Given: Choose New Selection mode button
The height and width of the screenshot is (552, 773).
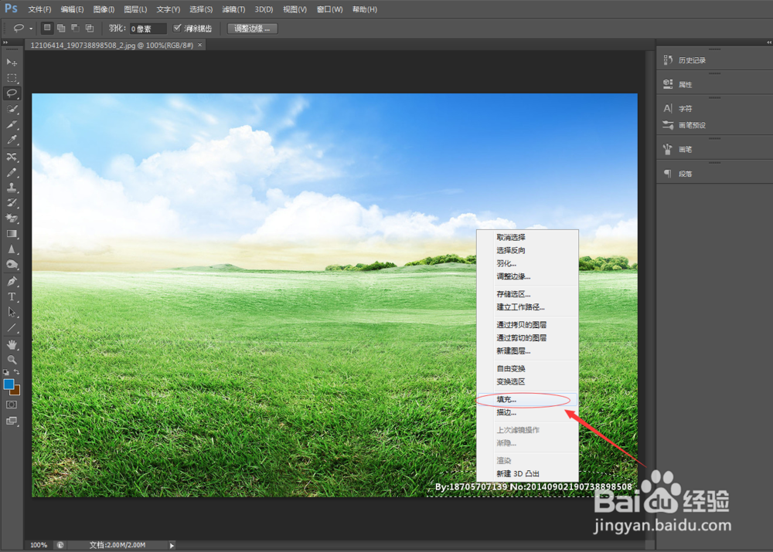Looking at the screenshot, I should coord(47,28).
